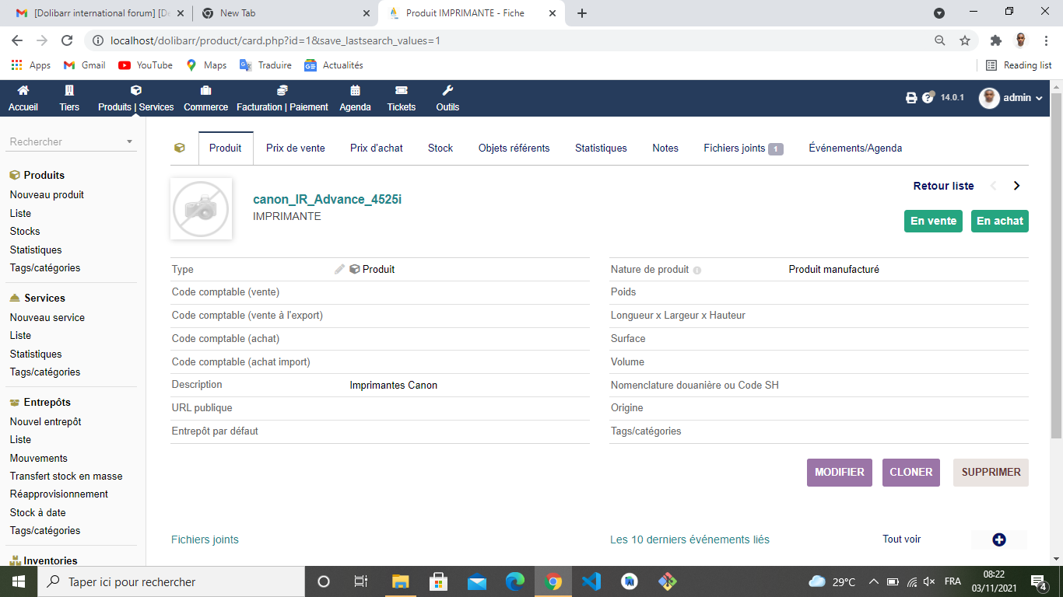Click the Tout voir link
This screenshot has height=597, width=1063.
(x=902, y=539)
